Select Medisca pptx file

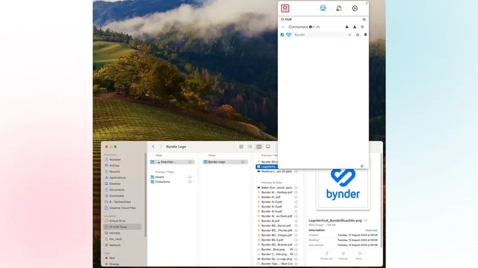pyautogui.click(x=277, y=171)
